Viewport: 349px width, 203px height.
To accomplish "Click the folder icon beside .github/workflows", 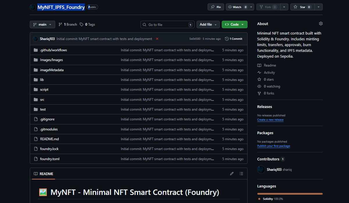I will [x=36, y=50].
